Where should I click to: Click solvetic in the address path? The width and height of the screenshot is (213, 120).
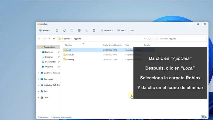pyautogui.click(x=67, y=39)
